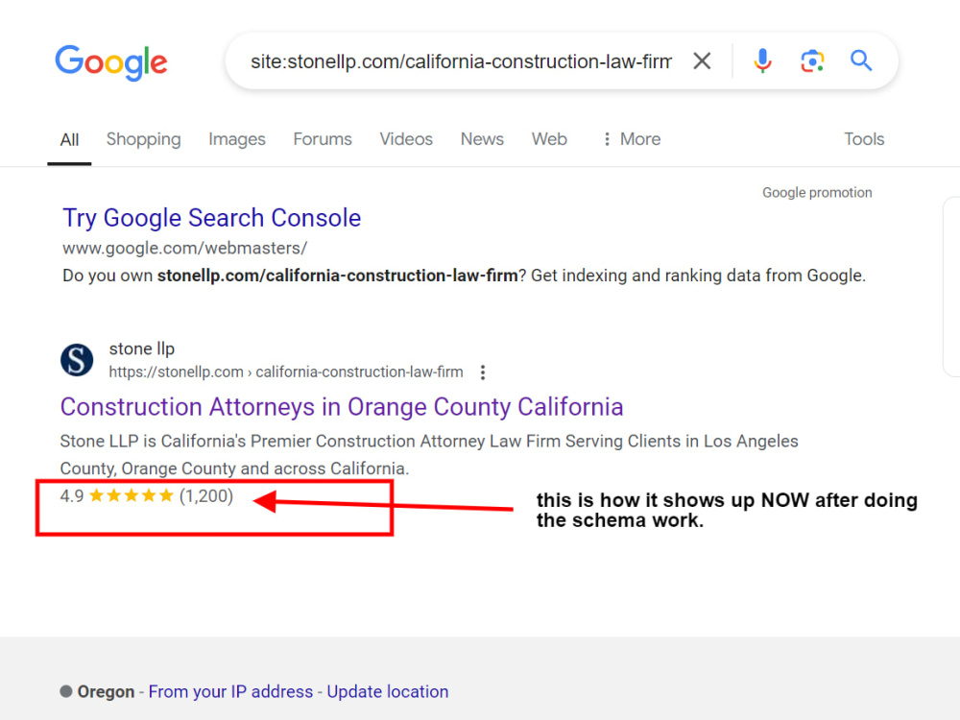Switch to the Web tab
The height and width of the screenshot is (720, 960).
(549, 139)
